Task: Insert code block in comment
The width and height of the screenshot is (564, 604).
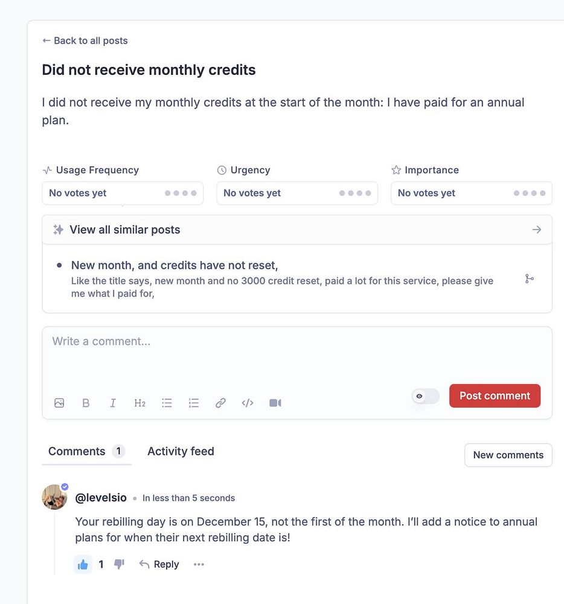Action: [248, 403]
